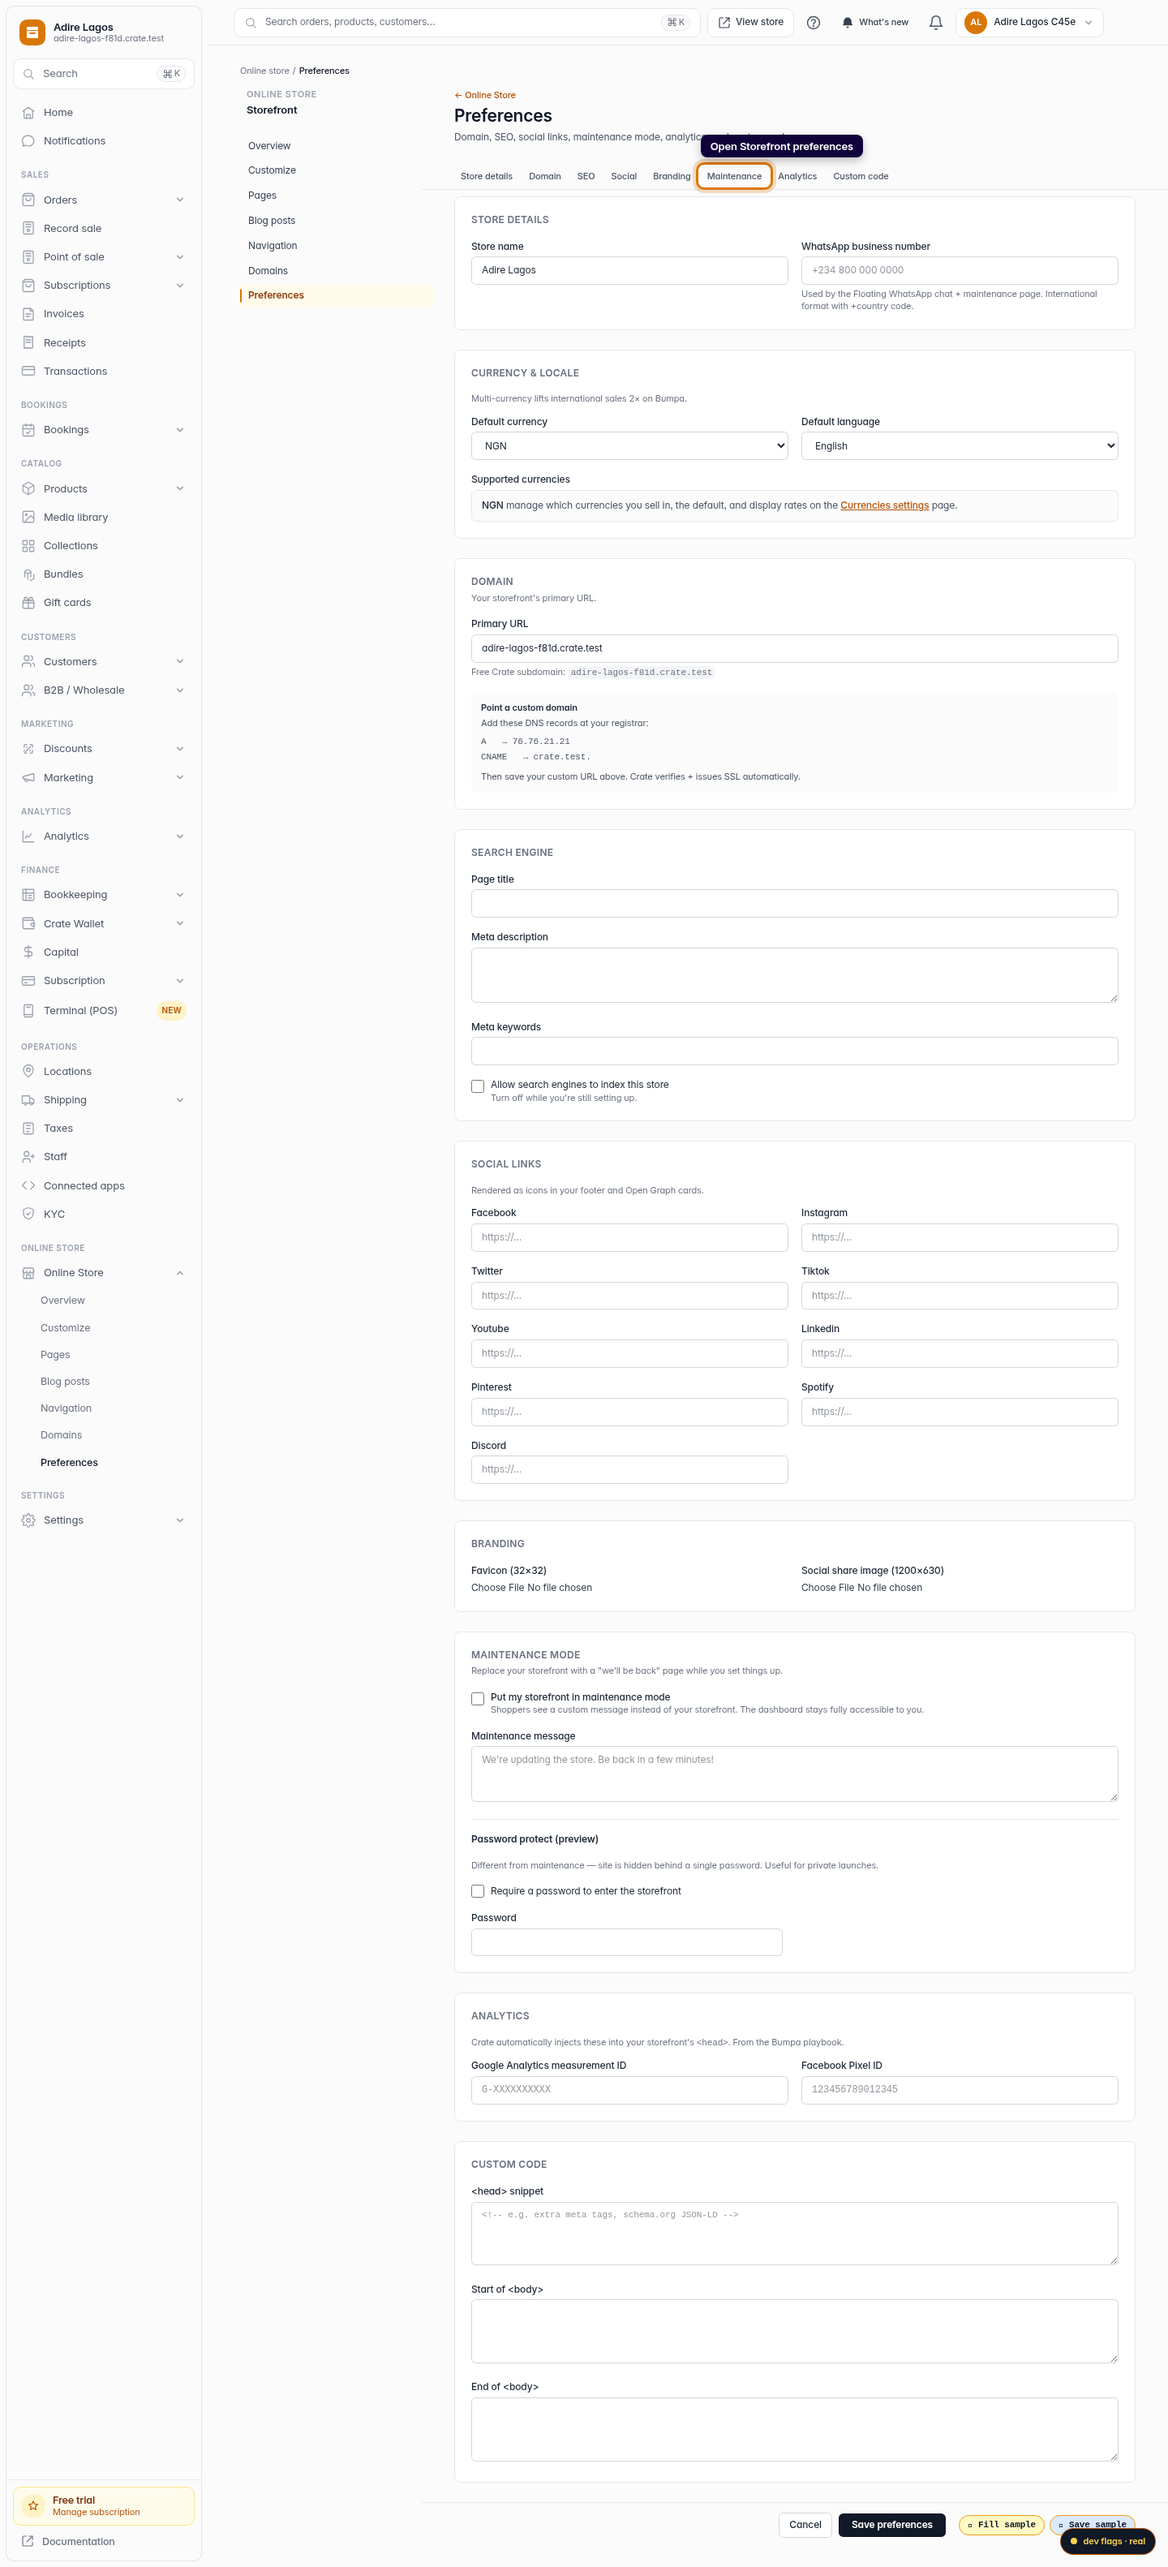Click the Store name input field
The height and width of the screenshot is (2567, 1168).
tap(629, 271)
